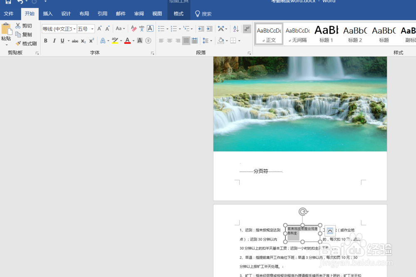The width and height of the screenshot is (416, 277).
Task: Expand the numbered list dropdown arrow
Action: (180, 29)
